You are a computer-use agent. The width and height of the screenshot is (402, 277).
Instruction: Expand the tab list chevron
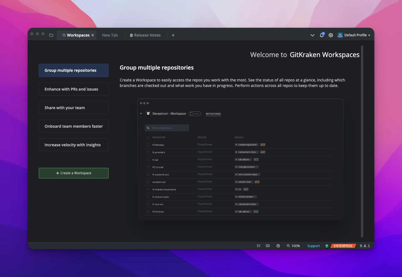312,35
